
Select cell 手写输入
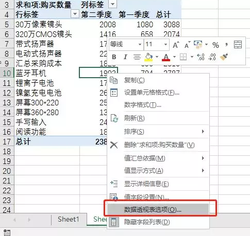coord(47,122)
